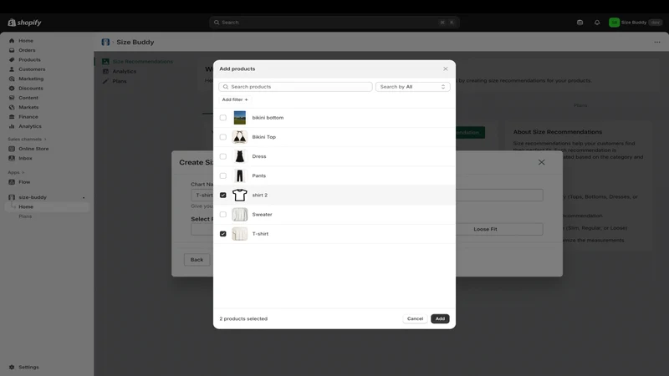Open the Orders section icon

click(12, 50)
